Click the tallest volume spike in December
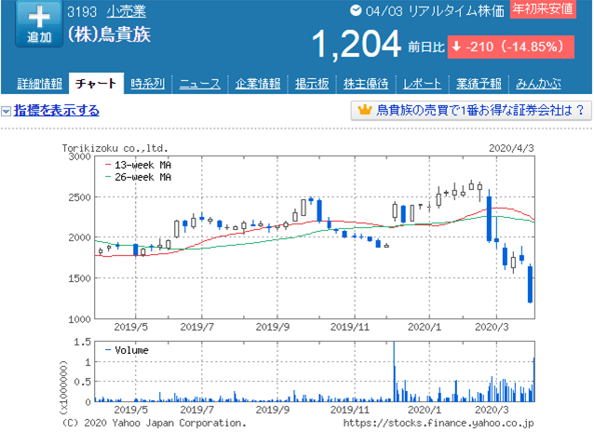 [x=394, y=371]
